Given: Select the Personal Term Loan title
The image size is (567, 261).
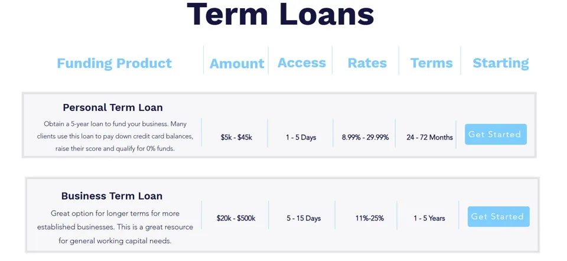Looking at the screenshot, I should [x=113, y=107].
